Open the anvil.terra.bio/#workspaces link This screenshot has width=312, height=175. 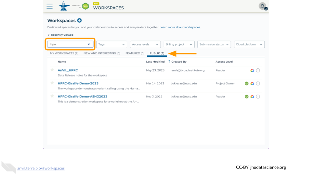click(x=41, y=168)
